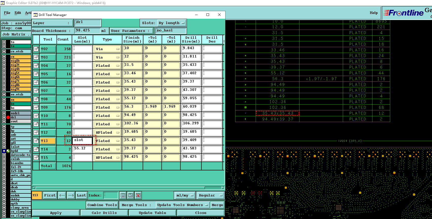Click the middle icon button next to Index
The height and width of the screenshot is (219, 432).
pos(130,195)
